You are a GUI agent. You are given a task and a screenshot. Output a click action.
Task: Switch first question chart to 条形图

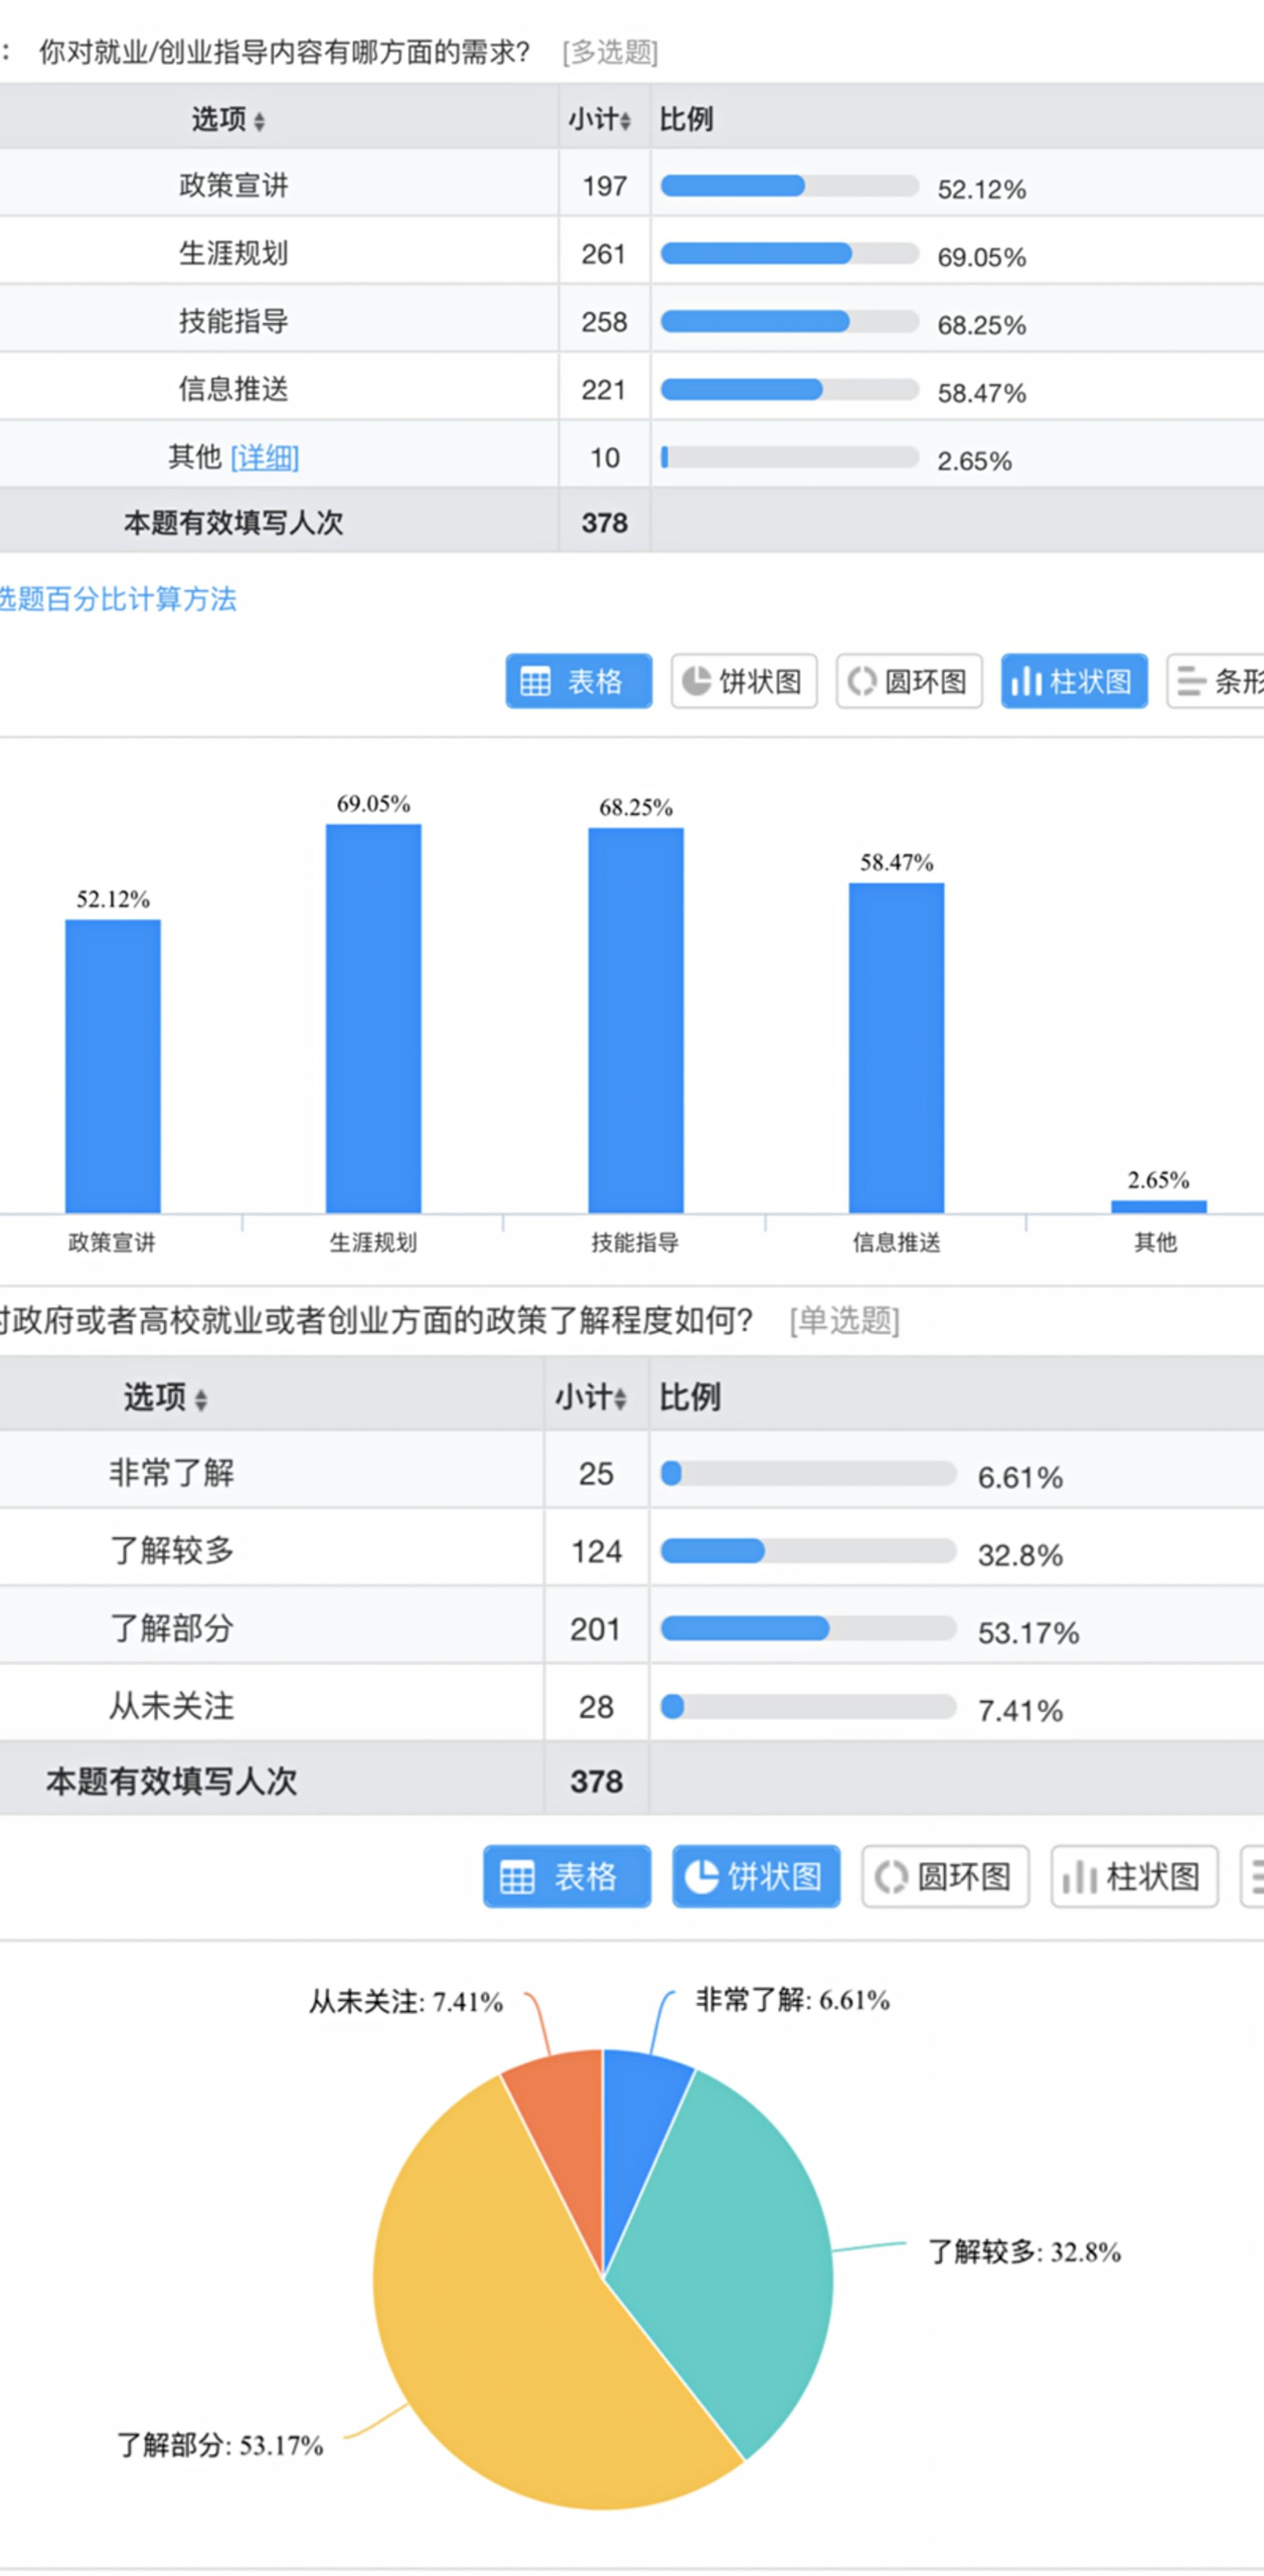pyautogui.click(x=1216, y=681)
